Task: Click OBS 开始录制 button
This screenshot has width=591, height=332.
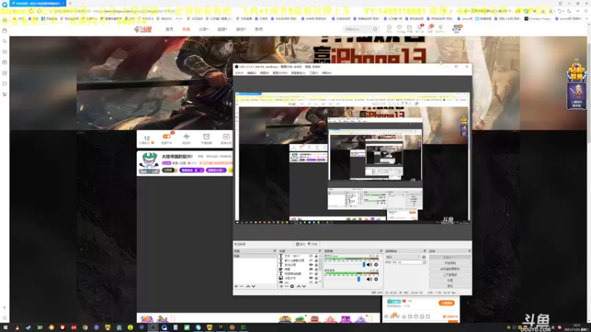Action: pos(450,263)
